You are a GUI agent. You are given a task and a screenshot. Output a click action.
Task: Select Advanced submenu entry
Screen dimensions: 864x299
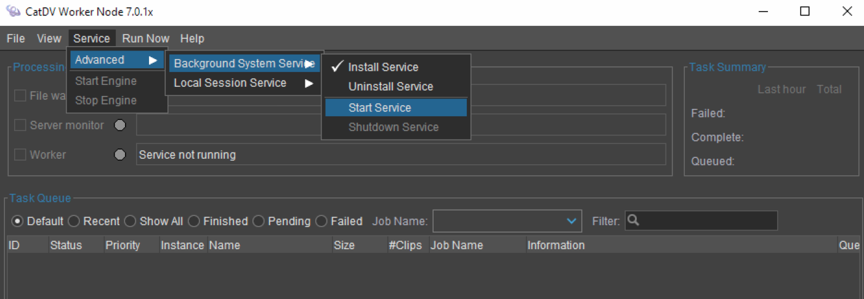[x=116, y=60]
